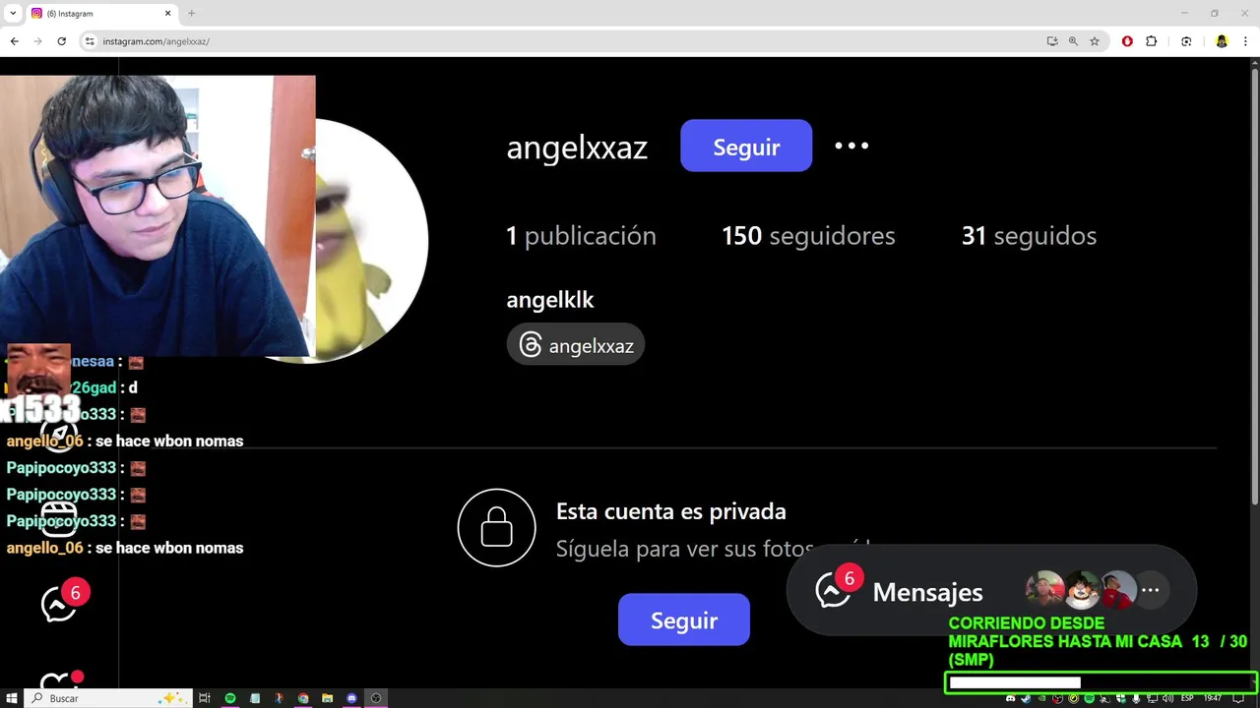The width and height of the screenshot is (1260, 708).
Task: Switch ESP keyboard language indicator
Action: click(x=1187, y=698)
